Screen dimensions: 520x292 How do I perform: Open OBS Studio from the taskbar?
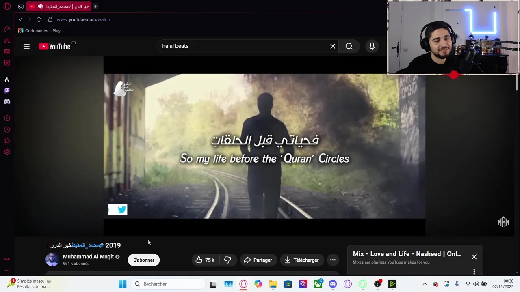tap(378, 284)
